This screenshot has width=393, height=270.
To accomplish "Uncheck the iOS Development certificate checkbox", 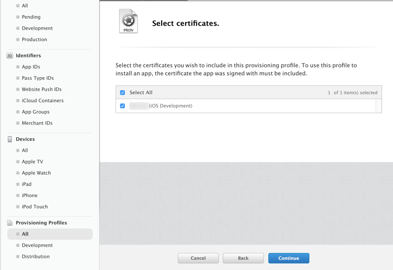I will click(x=123, y=106).
